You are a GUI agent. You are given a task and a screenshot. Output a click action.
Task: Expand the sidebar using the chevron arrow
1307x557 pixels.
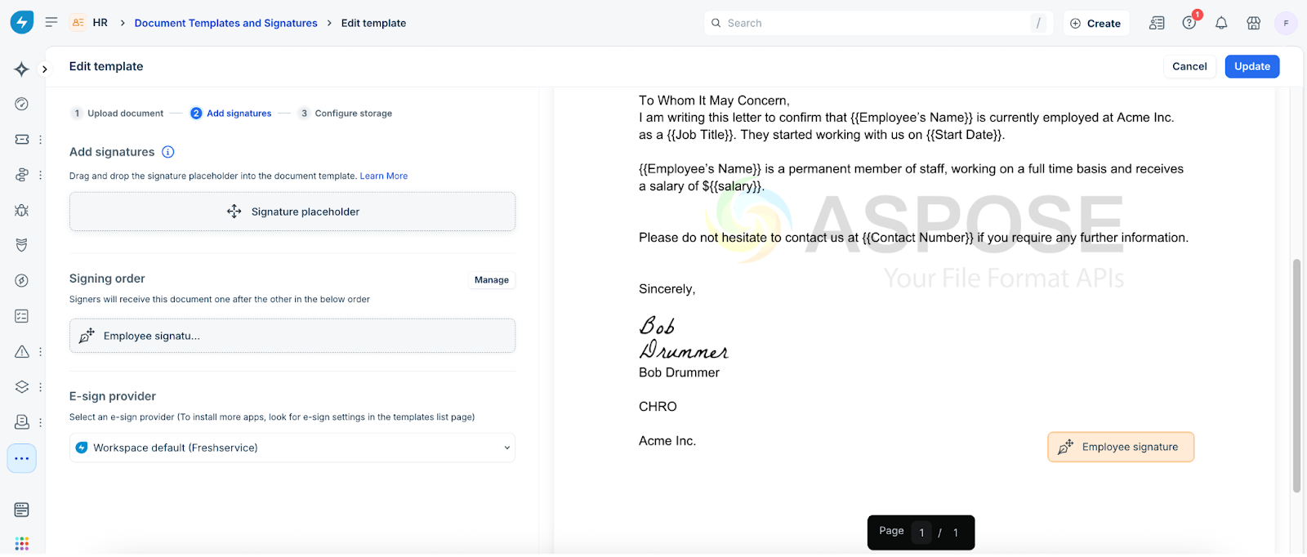45,69
